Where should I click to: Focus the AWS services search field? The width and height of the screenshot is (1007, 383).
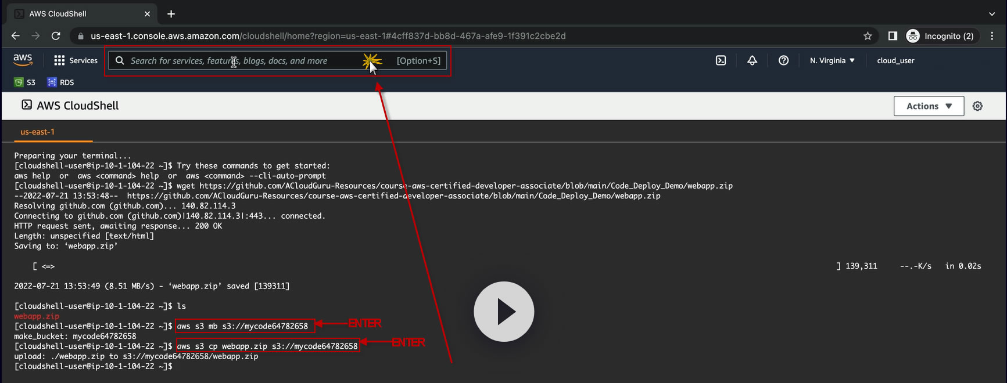click(278, 60)
